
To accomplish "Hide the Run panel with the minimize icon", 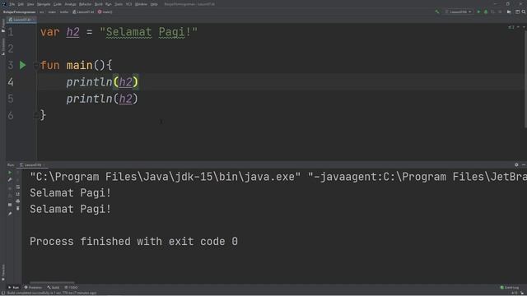I will (524, 164).
